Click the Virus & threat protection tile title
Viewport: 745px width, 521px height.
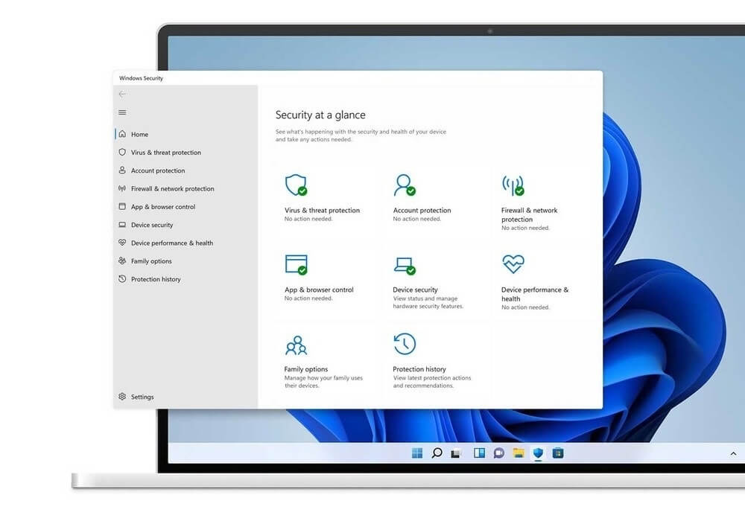322,210
